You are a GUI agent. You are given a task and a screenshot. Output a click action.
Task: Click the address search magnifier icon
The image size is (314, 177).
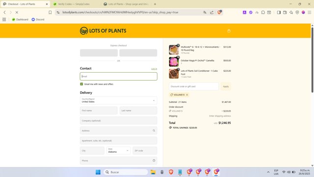[154, 131]
